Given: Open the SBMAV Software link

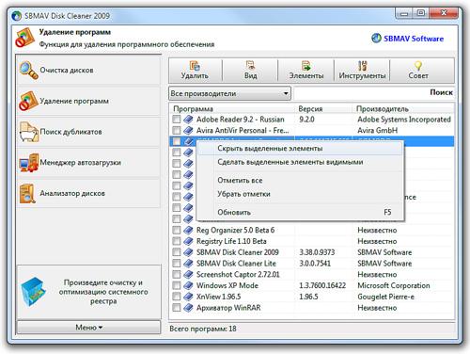Looking at the screenshot, I should [414, 39].
